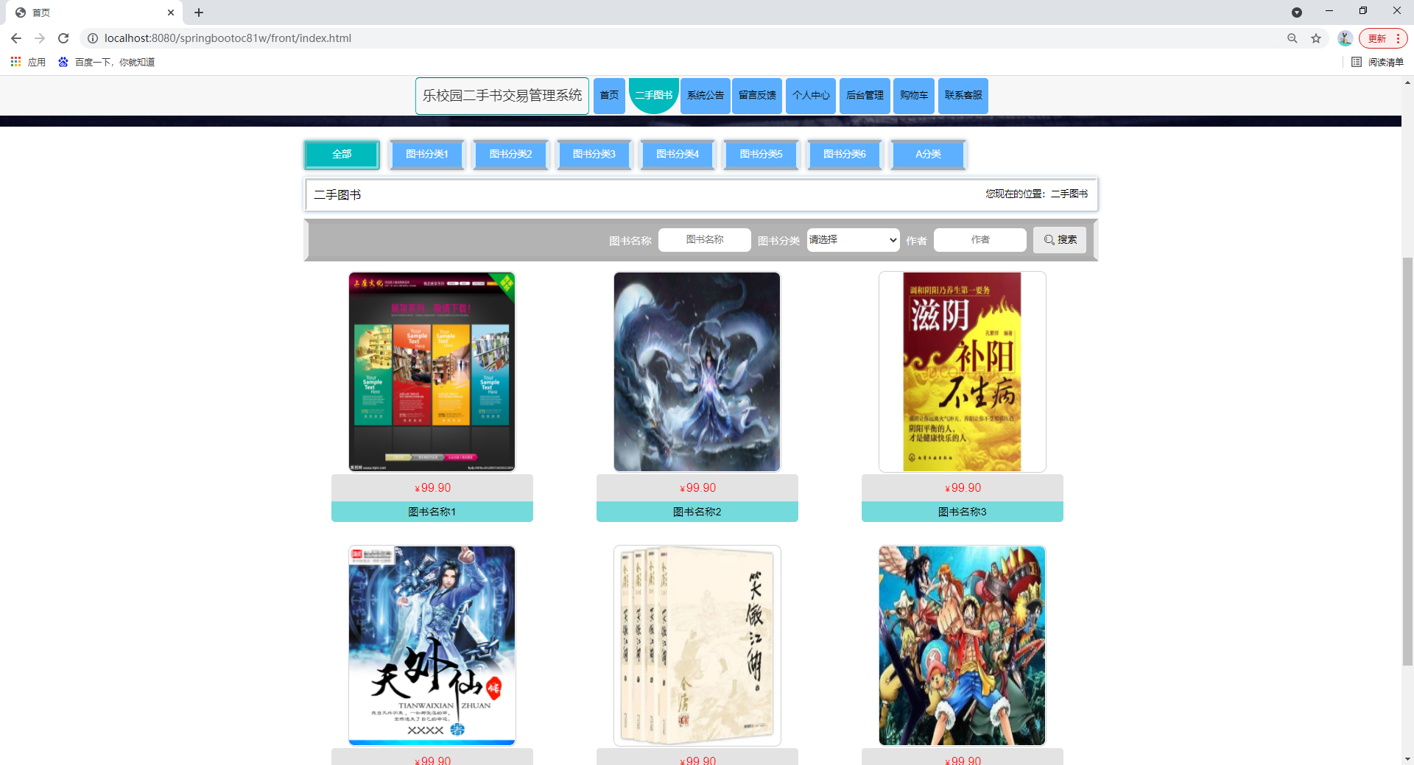Open the zoom magnifier icon in address bar
1414x765 pixels.
point(1292,38)
